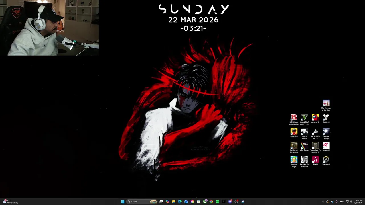This screenshot has width=365, height=205.
Task: Open the Xbox app in taskbar
Action: pyautogui.click(x=205, y=202)
